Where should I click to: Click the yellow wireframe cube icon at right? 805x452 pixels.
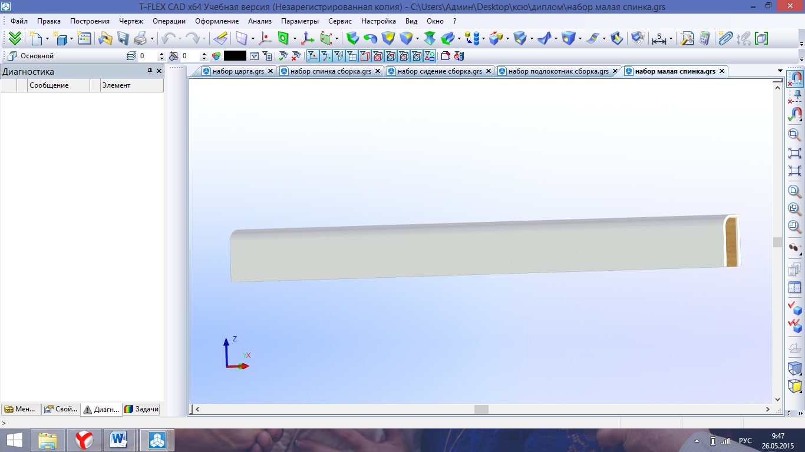795,386
